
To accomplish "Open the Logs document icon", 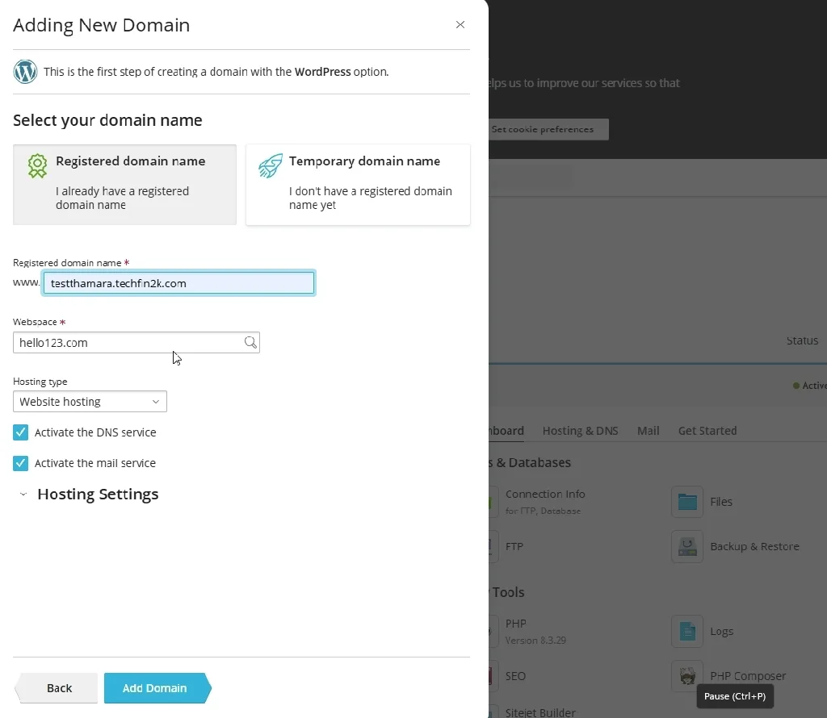I will pos(687,631).
